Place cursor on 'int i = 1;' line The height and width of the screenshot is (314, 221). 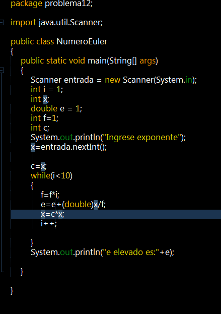click(47, 89)
